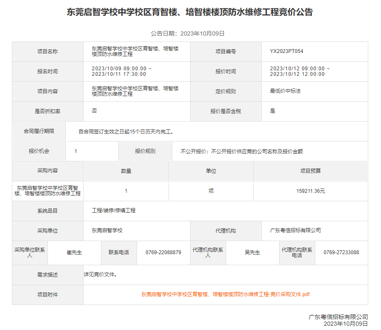381x330 pixels.
Task: Select the category 工程/装修/修缮工程
Action: [113, 211]
